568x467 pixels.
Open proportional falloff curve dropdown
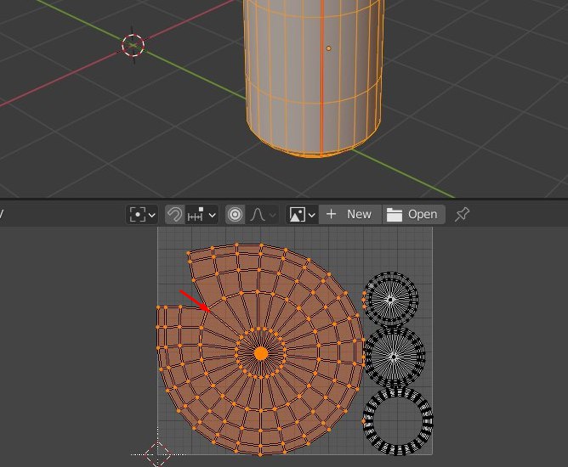click(263, 215)
